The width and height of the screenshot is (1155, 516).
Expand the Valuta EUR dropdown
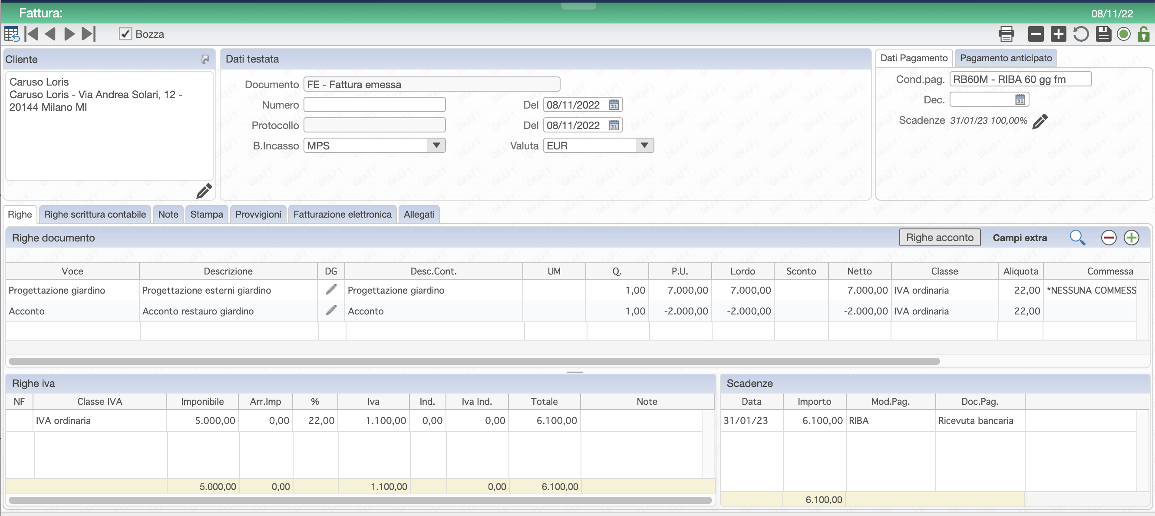(644, 146)
